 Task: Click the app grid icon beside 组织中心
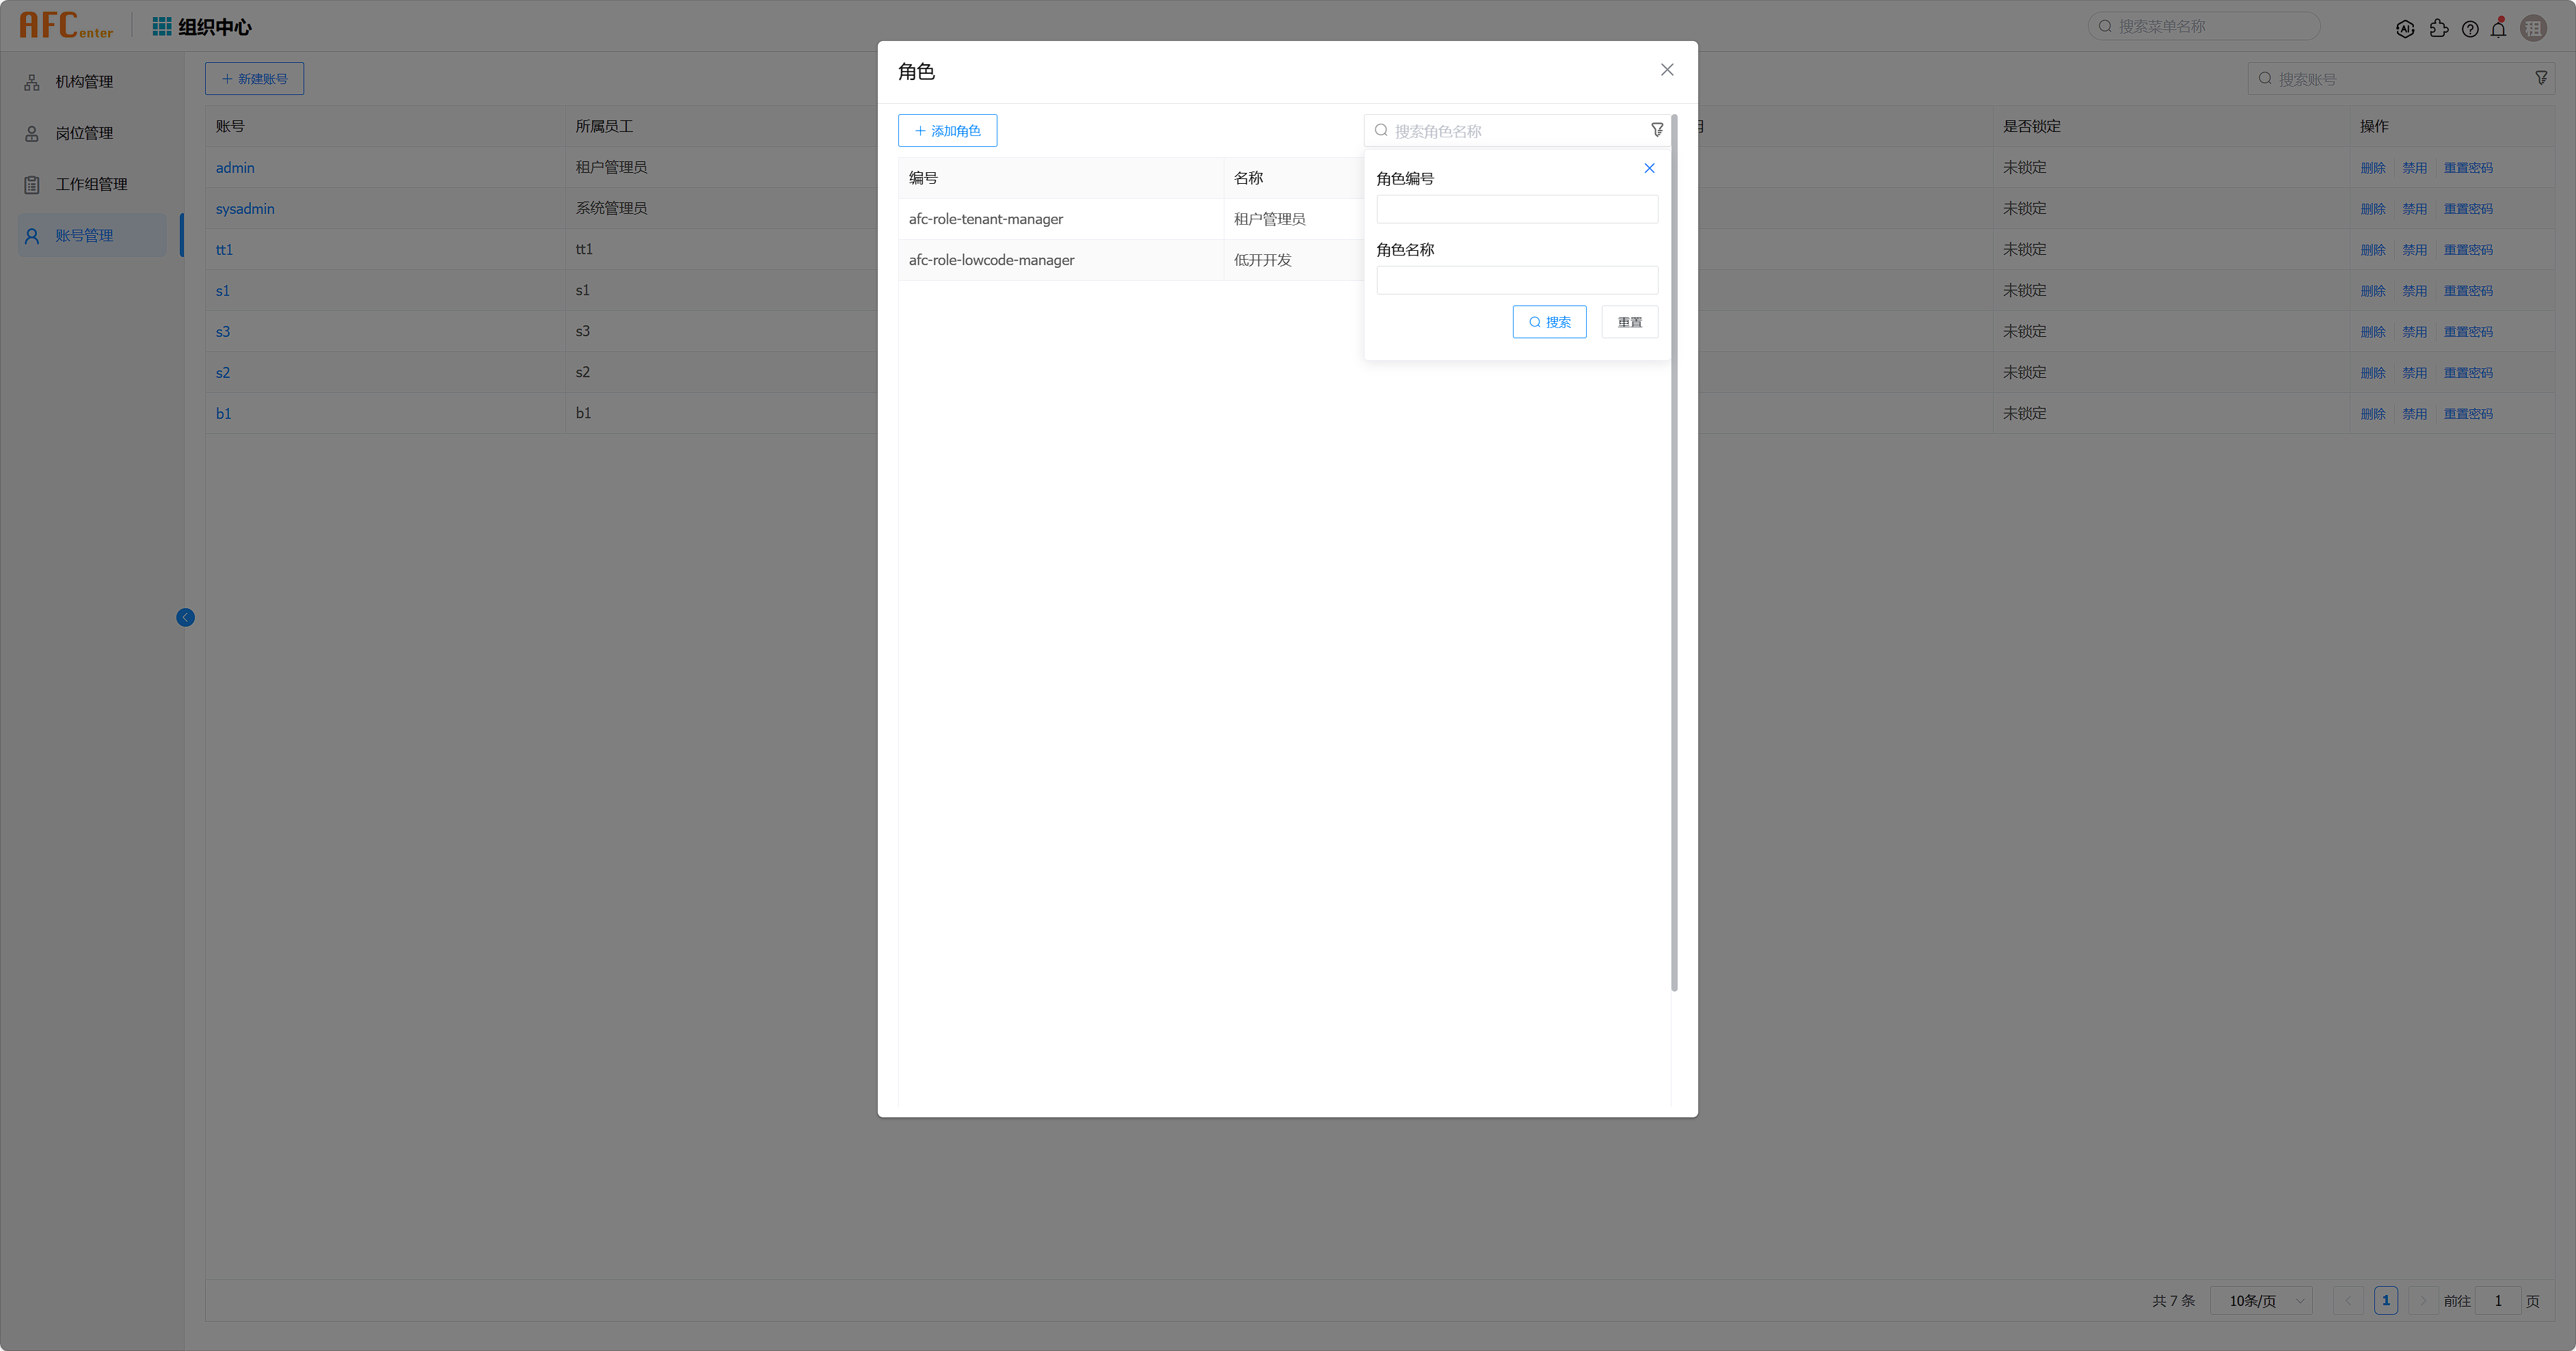(161, 26)
